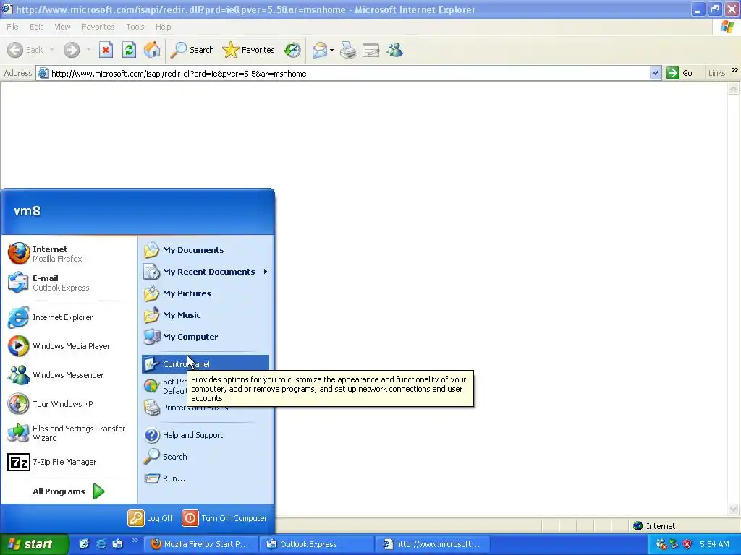741x555 pixels.
Task: Open the address bar dropdown list
Action: [x=655, y=73]
